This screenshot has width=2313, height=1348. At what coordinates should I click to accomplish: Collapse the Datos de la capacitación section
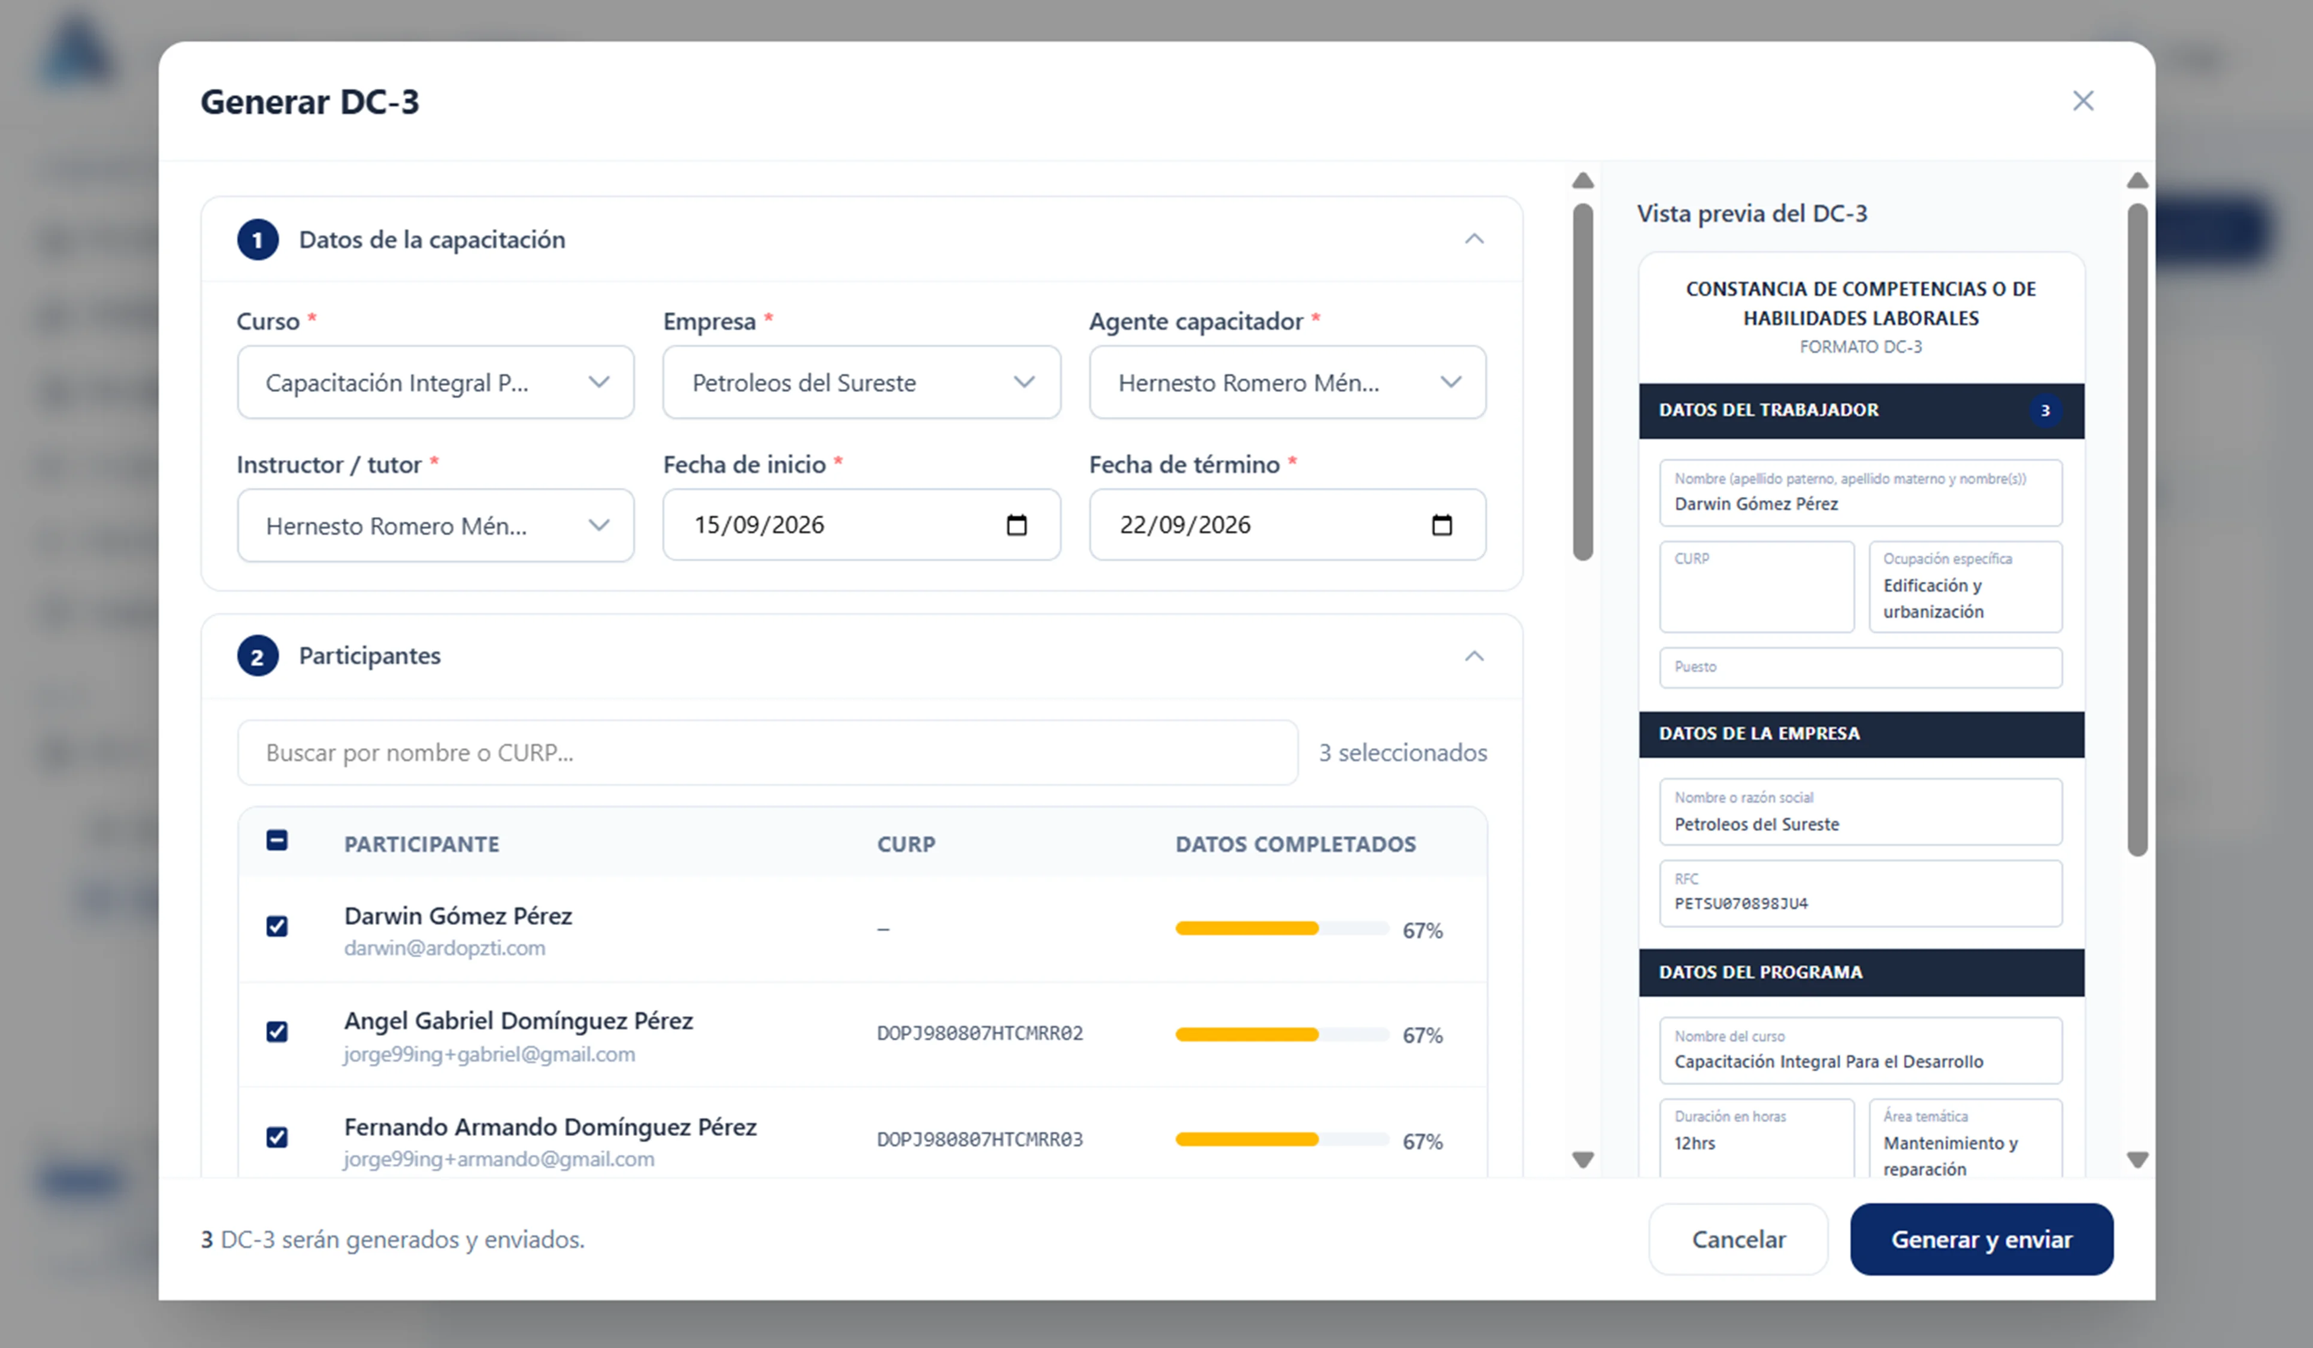click(1474, 240)
